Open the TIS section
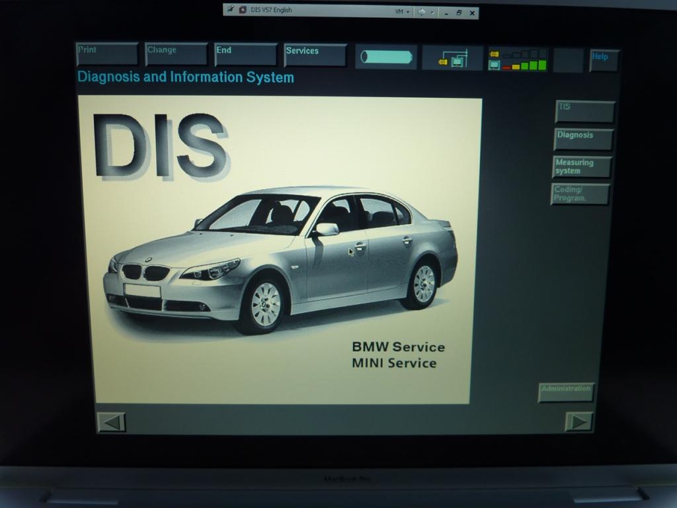The image size is (677, 508). click(x=585, y=112)
